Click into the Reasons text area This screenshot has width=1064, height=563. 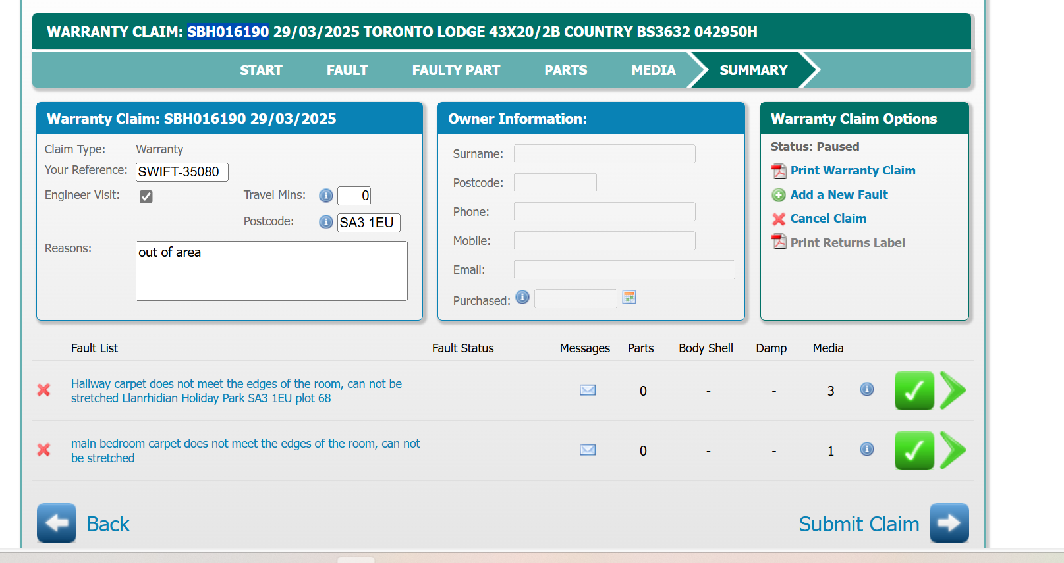pos(271,271)
